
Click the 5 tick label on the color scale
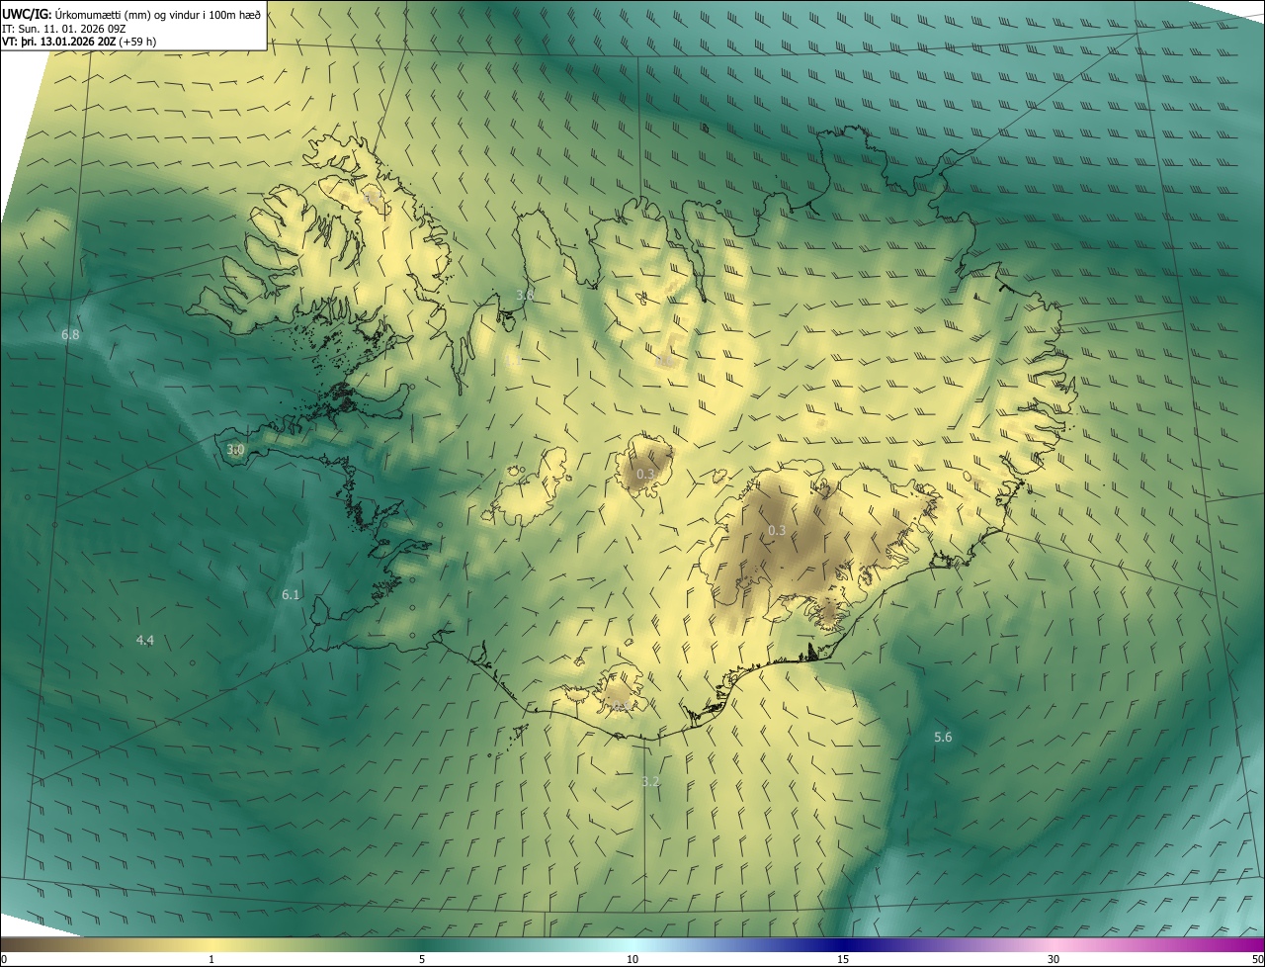coord(422,959)
